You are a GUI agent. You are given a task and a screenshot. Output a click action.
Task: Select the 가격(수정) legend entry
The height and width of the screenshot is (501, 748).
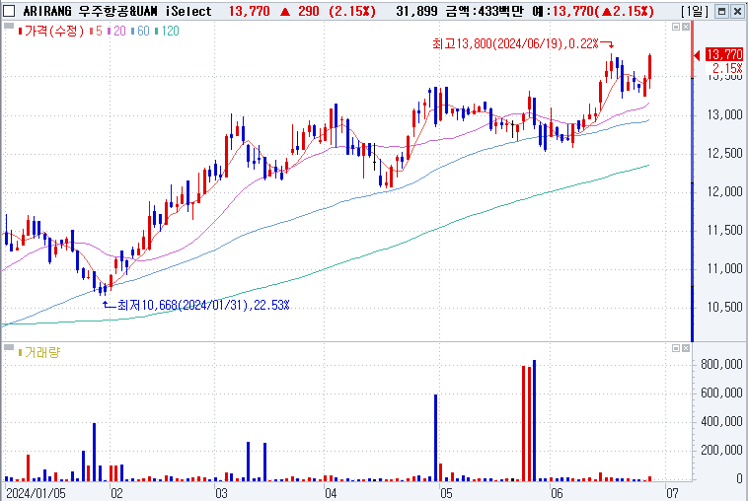pyautogui.click(x=51, y=31)
